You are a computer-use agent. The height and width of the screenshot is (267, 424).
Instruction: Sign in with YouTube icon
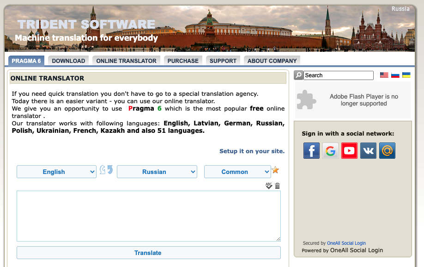[x=349, y=150]
